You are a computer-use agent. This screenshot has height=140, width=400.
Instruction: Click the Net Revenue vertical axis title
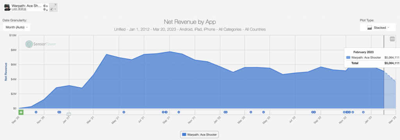(6, 72)
